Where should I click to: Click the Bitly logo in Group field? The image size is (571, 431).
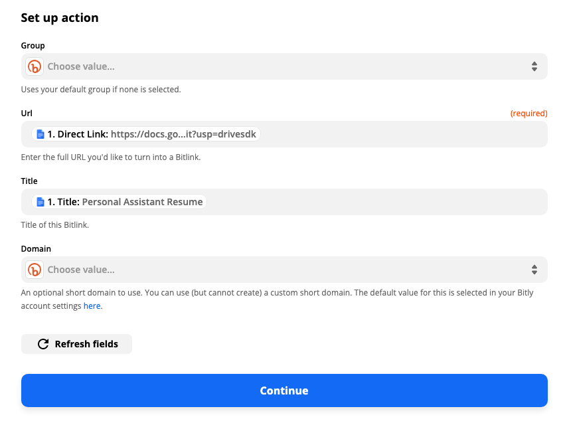pyautogui.click(x=35, y=66)
